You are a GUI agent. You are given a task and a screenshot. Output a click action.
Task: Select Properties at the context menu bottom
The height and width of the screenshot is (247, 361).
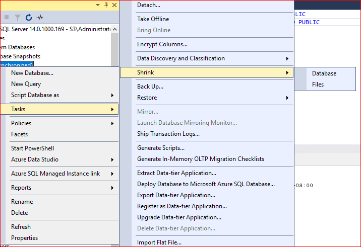click(x=24, y=238)
